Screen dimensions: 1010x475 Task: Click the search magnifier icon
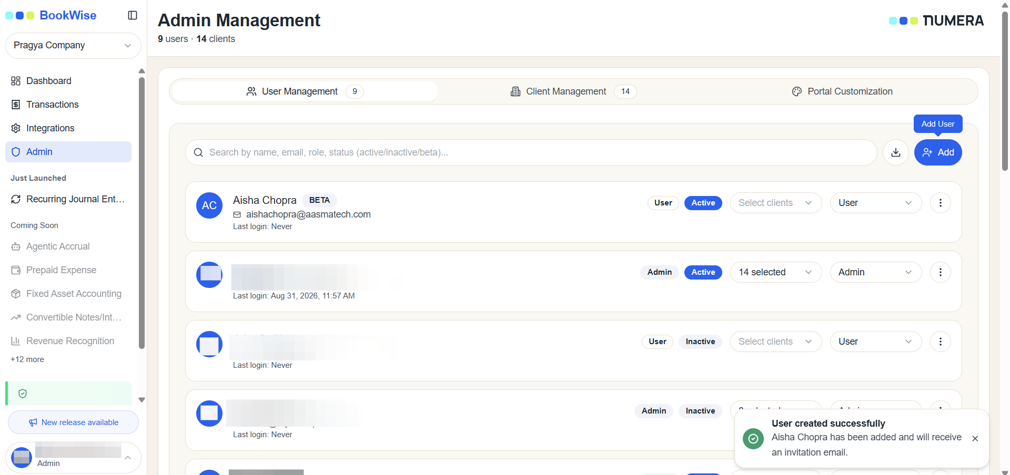click(x=198, y=152)
